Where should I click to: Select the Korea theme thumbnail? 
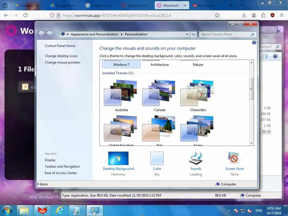tap(197, 128)
